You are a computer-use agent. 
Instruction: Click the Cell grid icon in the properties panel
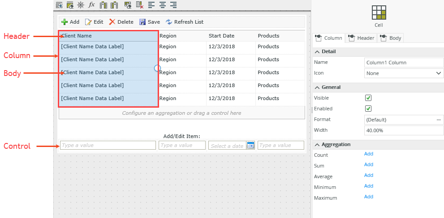click(x=379, y=13)
